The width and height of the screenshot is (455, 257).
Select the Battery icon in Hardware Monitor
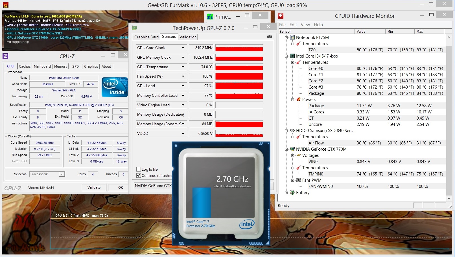[292, 192]
